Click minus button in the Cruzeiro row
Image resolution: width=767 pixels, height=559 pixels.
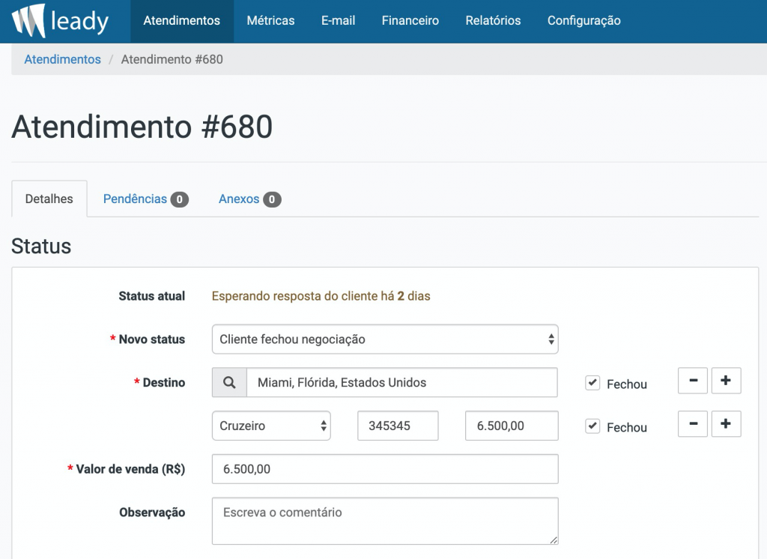point(693,424)
